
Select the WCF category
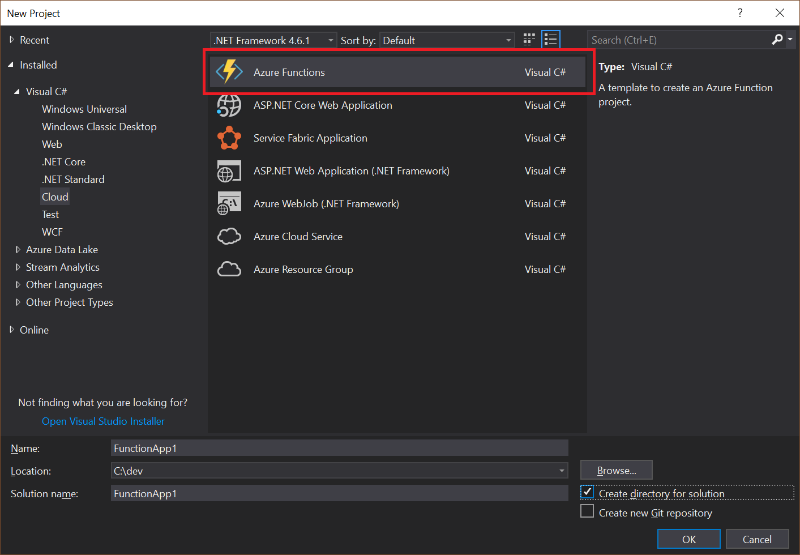(52, 232)
